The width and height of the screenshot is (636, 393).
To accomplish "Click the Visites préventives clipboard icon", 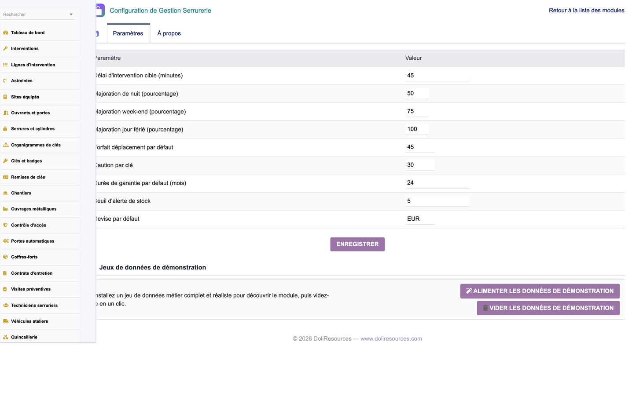I will coord(6,289).
